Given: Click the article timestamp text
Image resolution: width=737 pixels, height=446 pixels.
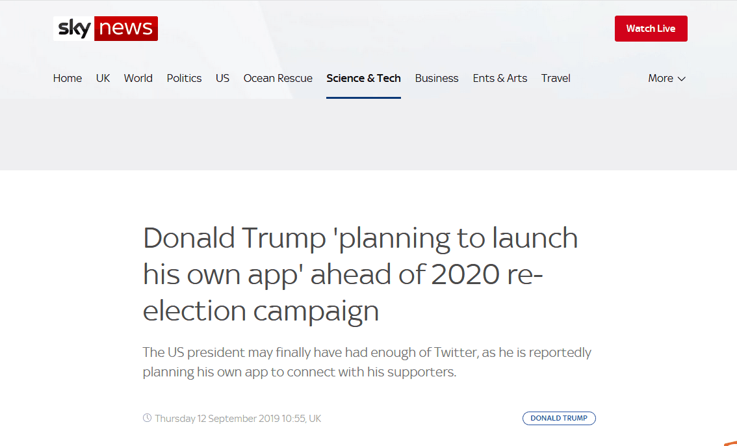Looking at the screenshot, I should (239, 418).
